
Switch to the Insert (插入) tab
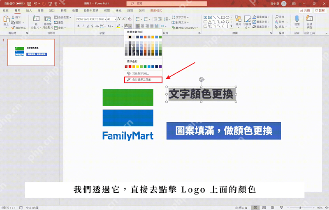tap(29, 10)
